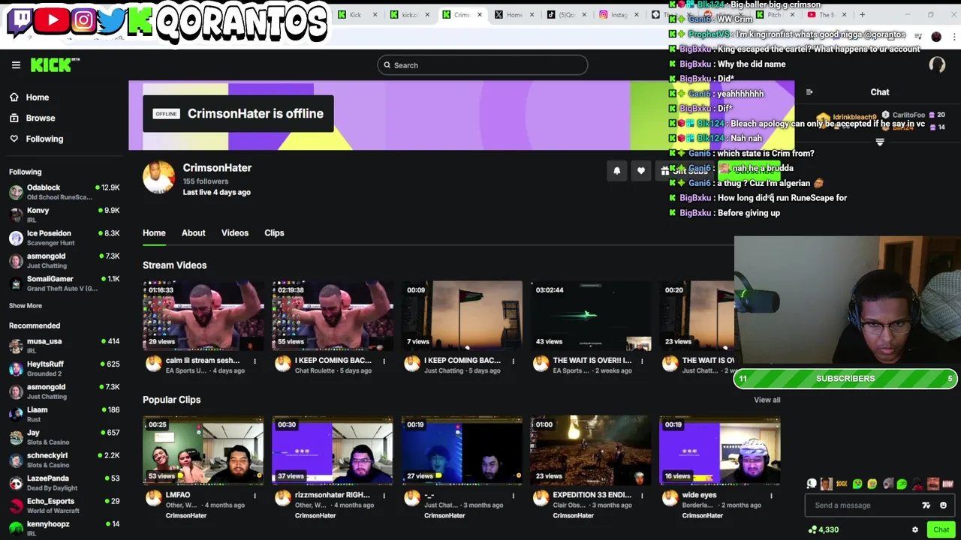Open options menu for 'THE WAIT IS OVER' video
The image size is (961, 540).
pos(642,361)
